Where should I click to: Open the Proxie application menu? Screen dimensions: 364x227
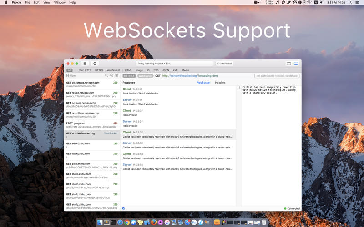16,2
